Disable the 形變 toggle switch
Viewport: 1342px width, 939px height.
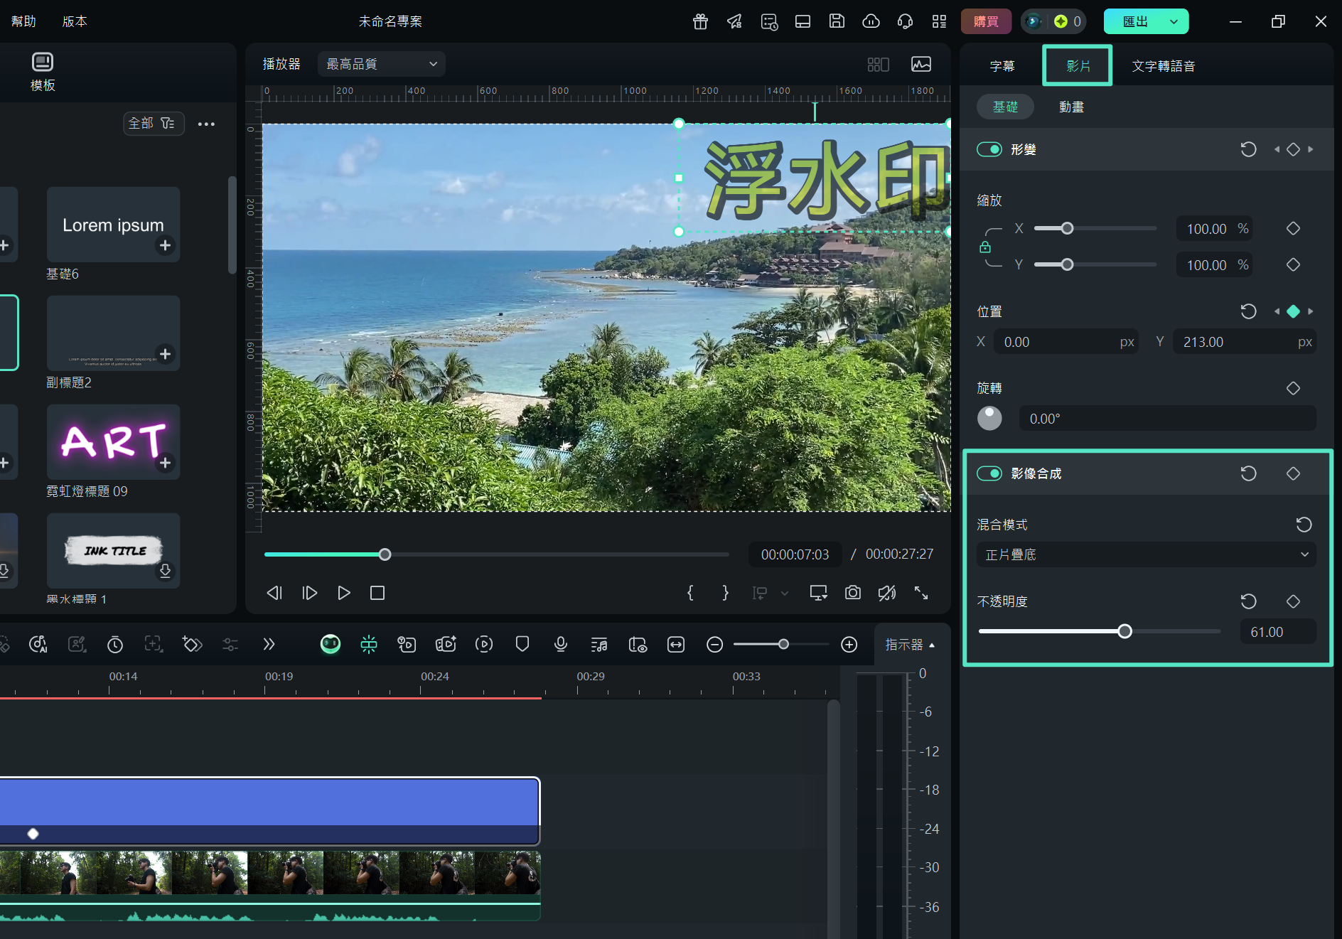pos(989,149)
